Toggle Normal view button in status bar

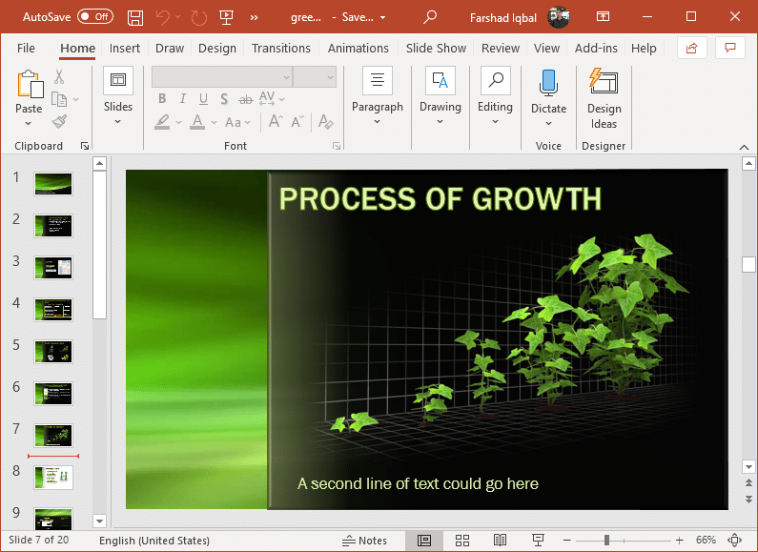(x=424, y=540)
